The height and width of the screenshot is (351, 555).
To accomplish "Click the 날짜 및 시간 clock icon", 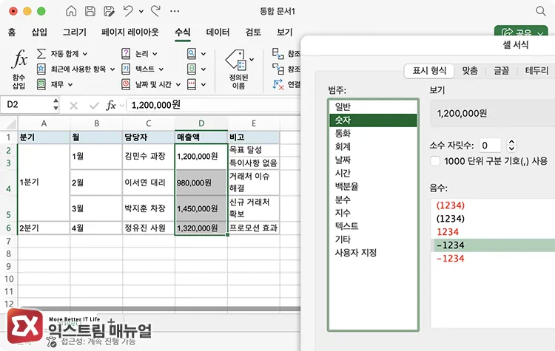I will 126,84.
